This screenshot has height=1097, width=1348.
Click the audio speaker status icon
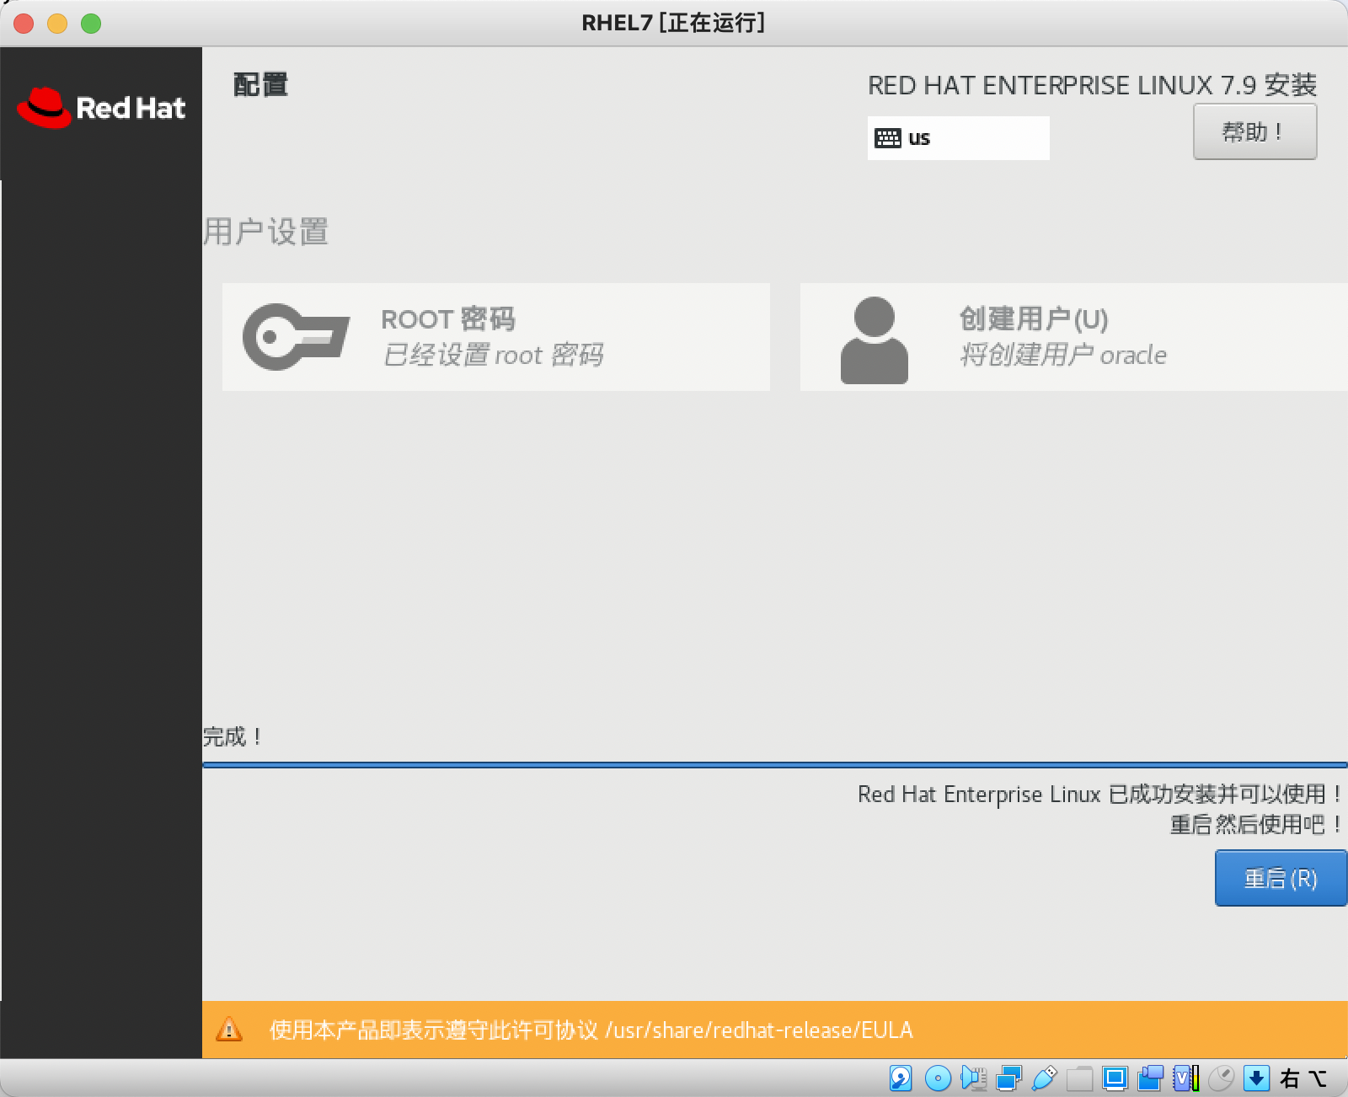(x=974, y=1078)
